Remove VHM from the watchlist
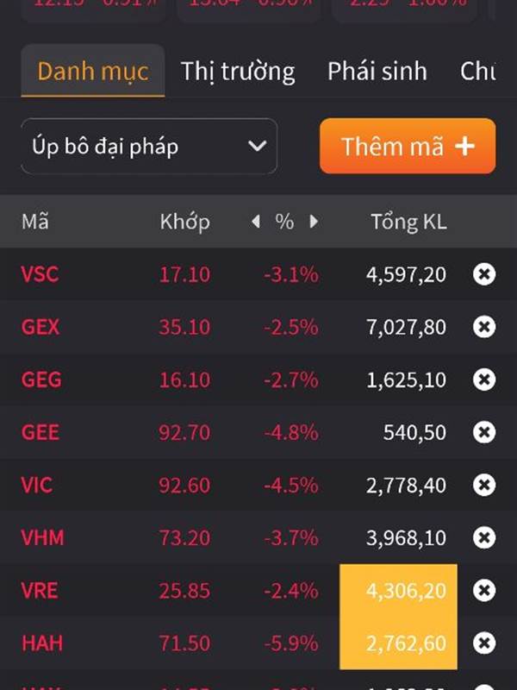The height and width of the screenshot is (690, 517). tap(484, 537)
